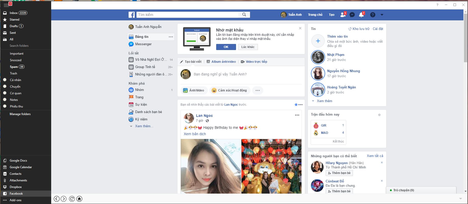Click the Tìm kiếm search box
Screen dimensions: 468x204
(188, 15)
